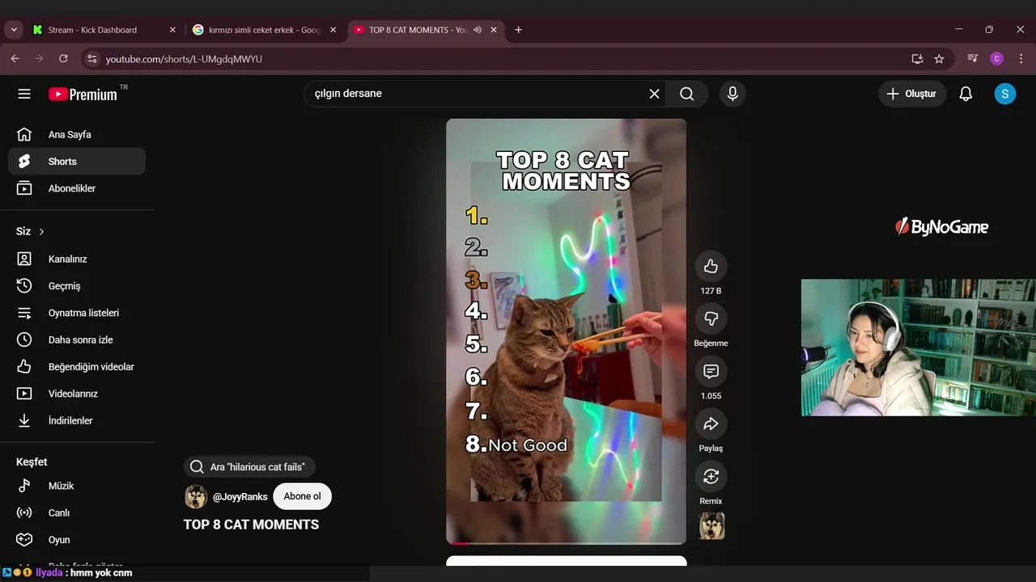Image resolution: width=1036 pixels, height=582 pixels.
Task: Open Geçmiş watch history
Action: (x=77, y=286)
